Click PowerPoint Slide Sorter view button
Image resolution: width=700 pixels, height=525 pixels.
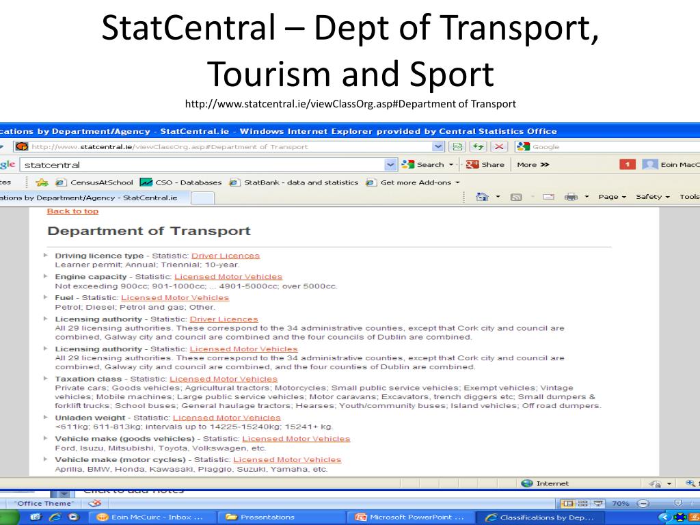click(582, 504)
